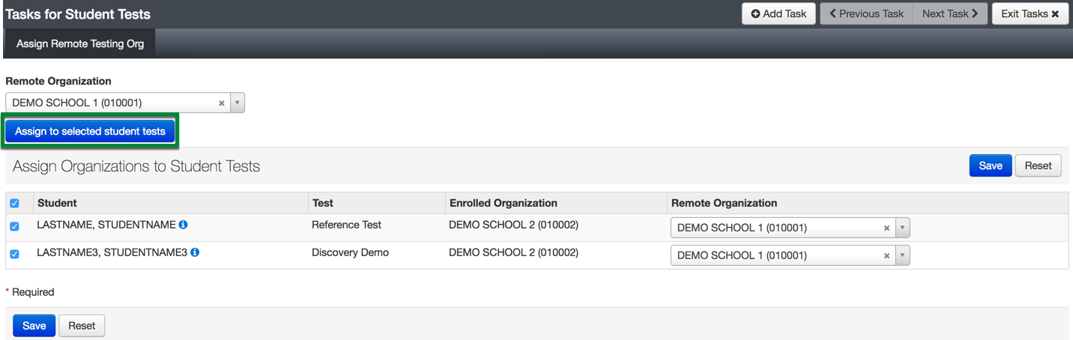The image size is (1073, 340).
Task: Click Exit Tasks button
Action: pos(1030,13)
